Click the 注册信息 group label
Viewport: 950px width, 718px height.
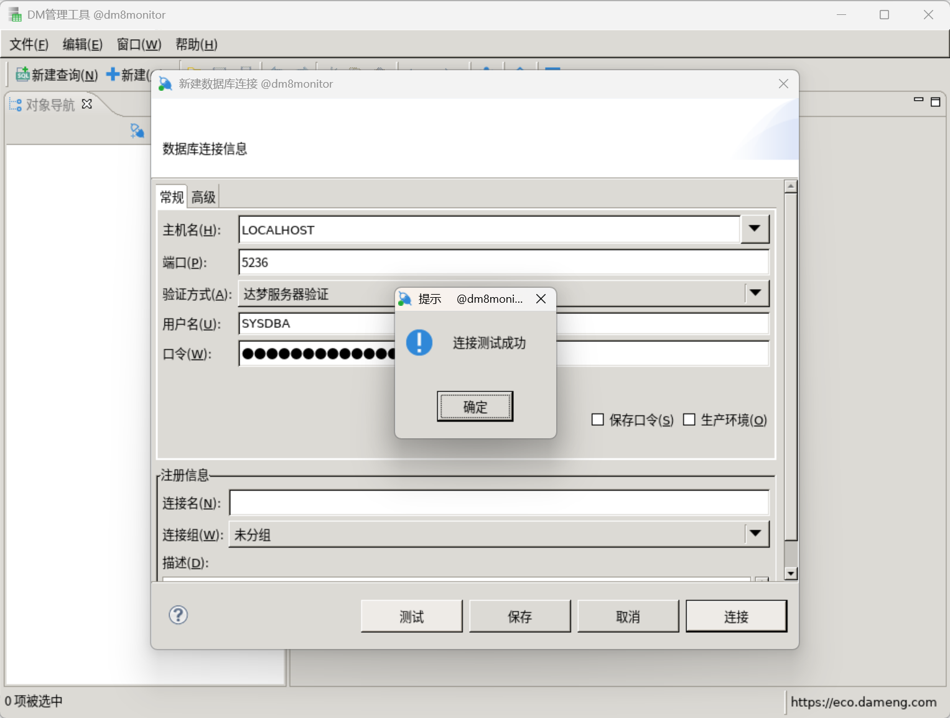coord(185,475)
